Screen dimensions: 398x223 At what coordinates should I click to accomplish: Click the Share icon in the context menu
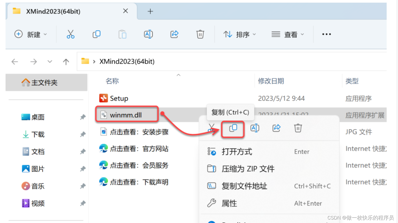tap(276, 128)
